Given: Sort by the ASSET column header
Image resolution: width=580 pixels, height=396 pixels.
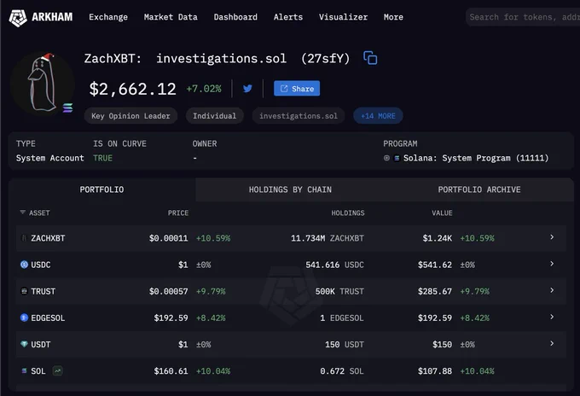Looking at the screenshot, I should click(x=39, y=213).
